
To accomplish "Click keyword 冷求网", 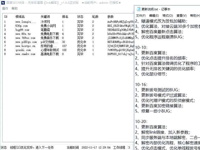I will click(x=45, y=22).
